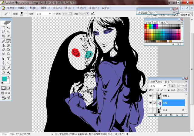The image size is (194, 136).
Task: Select the Slice tool
Action: [x=8, y=36]
